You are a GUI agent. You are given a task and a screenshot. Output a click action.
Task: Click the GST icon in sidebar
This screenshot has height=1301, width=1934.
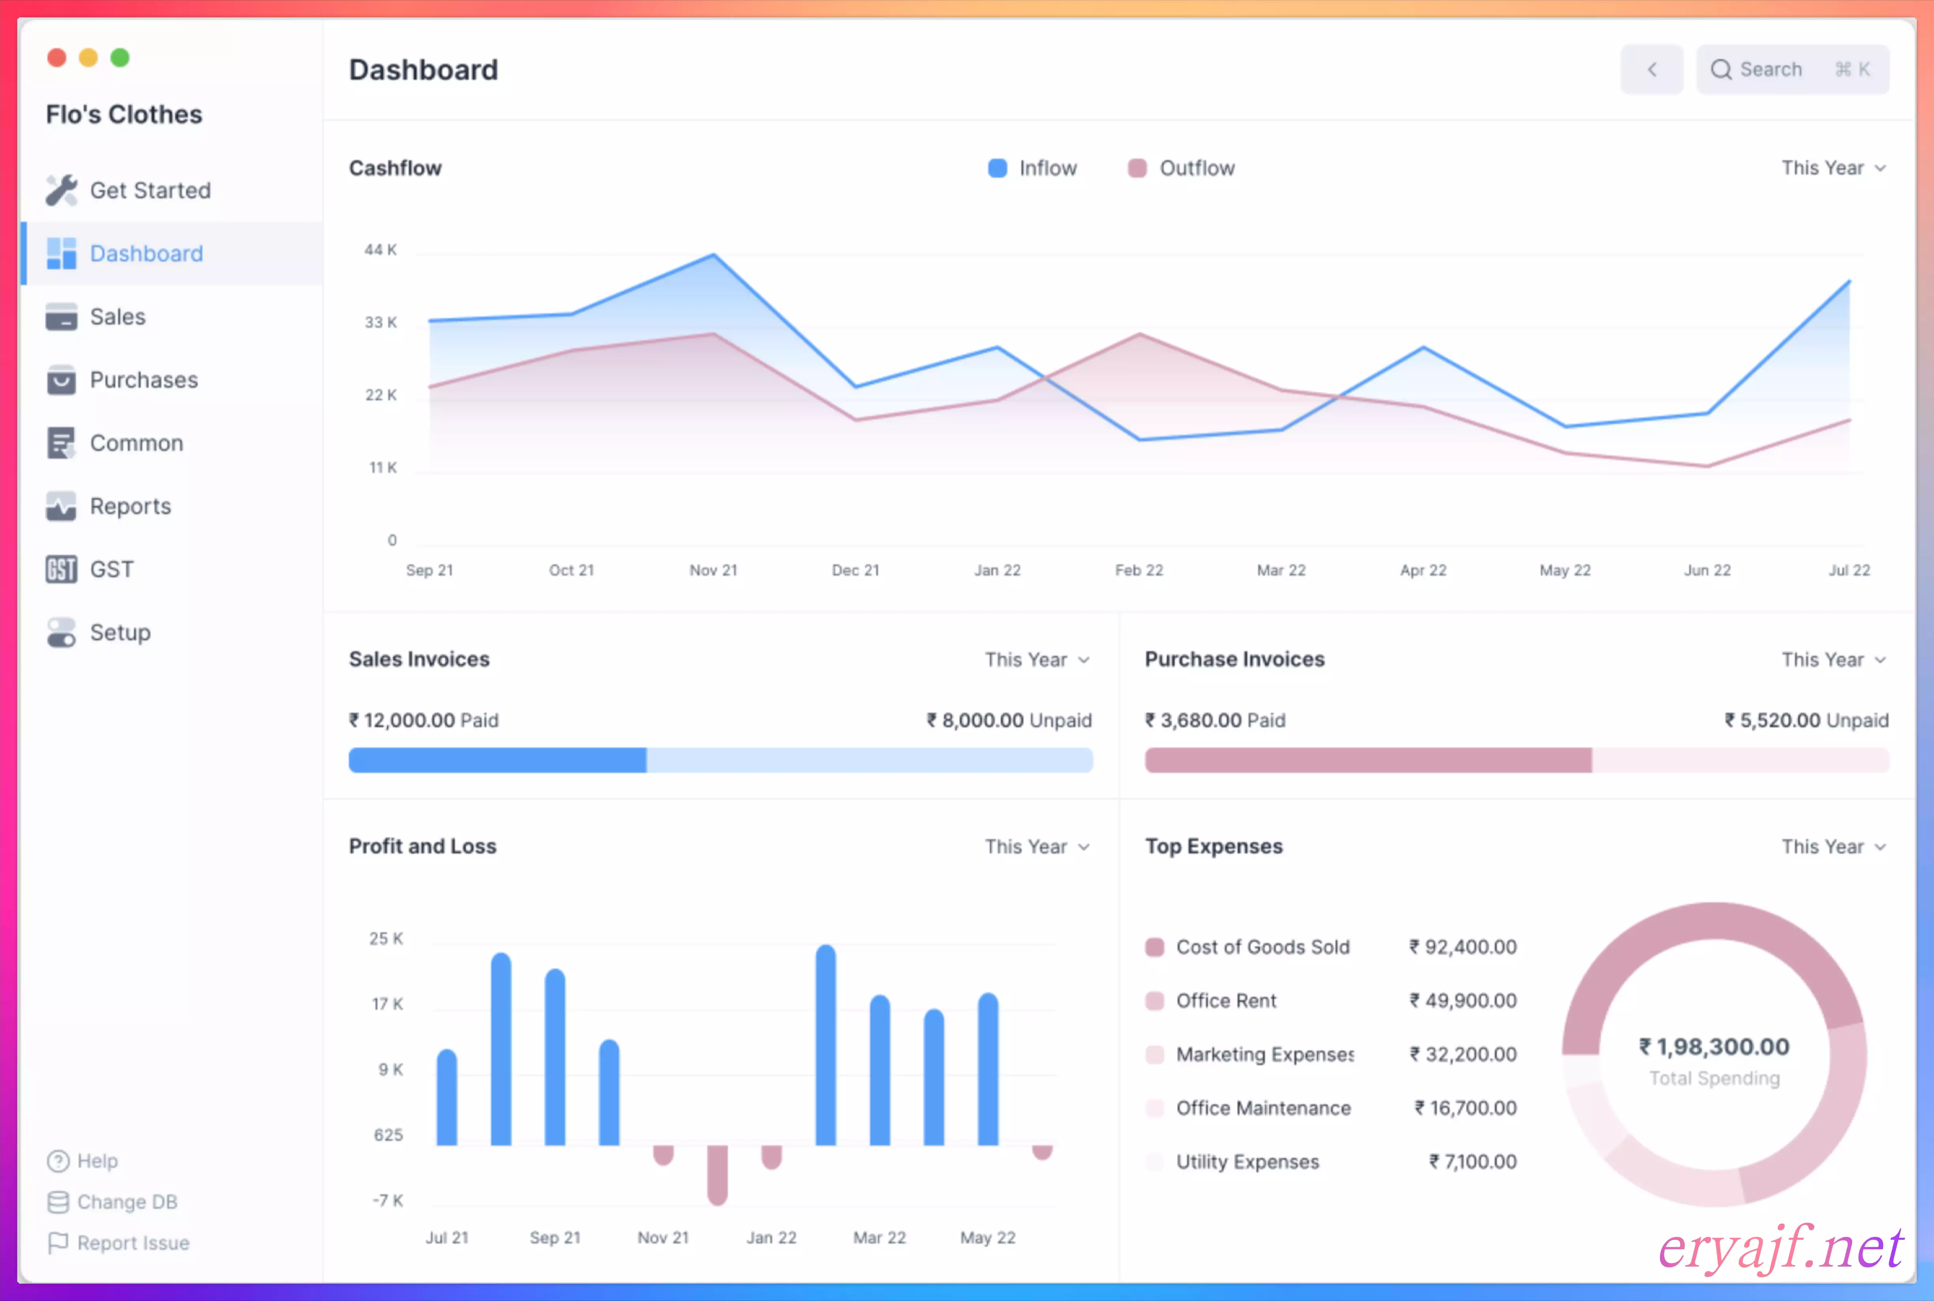[62, 569]
